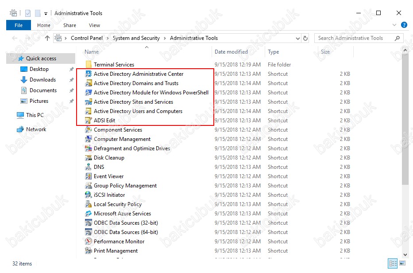Sort by Name column header

(x=92, y=52)
